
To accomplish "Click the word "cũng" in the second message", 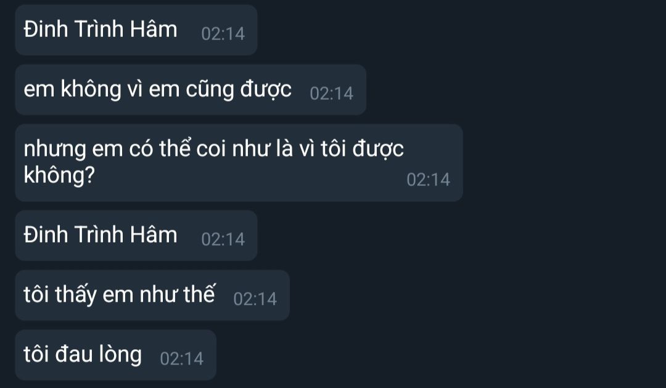I will (210, 90).
